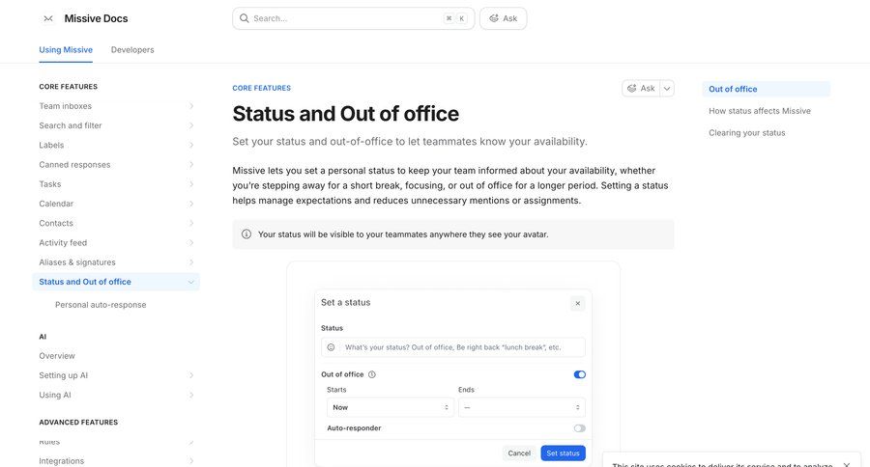Focus the Search field
Viewport: 870px width, 467px height.
(x=354, y=18)
